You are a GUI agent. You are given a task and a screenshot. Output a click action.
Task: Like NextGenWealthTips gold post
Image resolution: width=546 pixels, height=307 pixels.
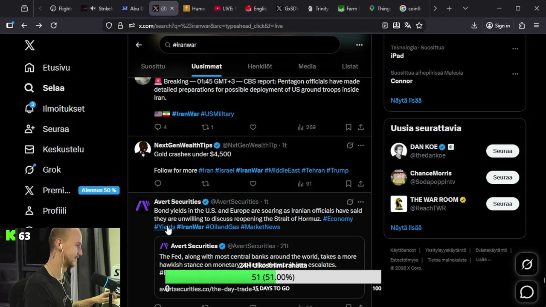[x=253, y=183]
